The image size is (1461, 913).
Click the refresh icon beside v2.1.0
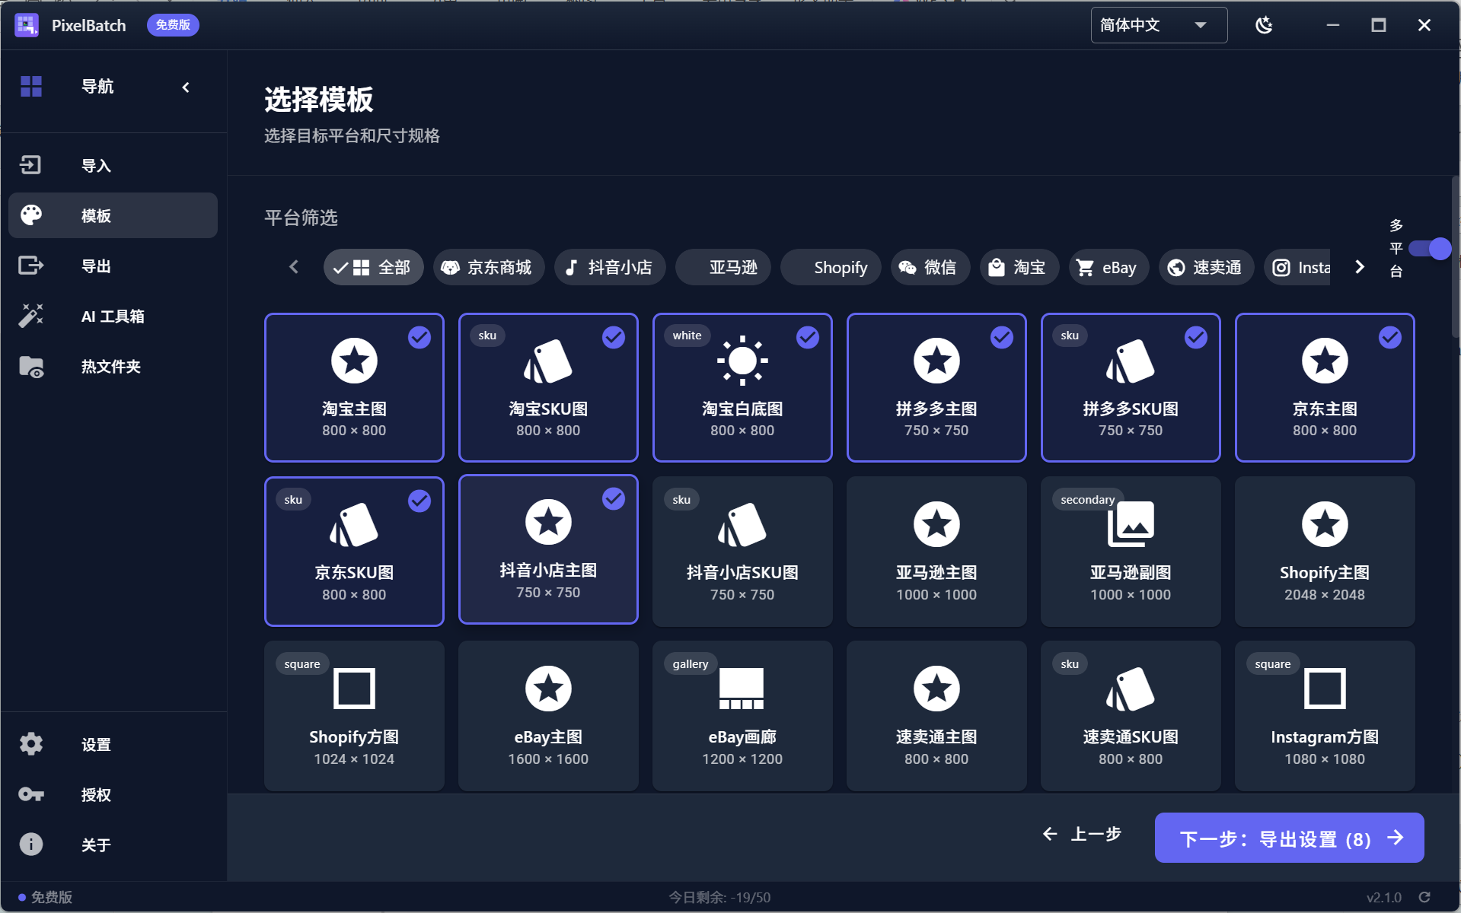point(1424,897)
